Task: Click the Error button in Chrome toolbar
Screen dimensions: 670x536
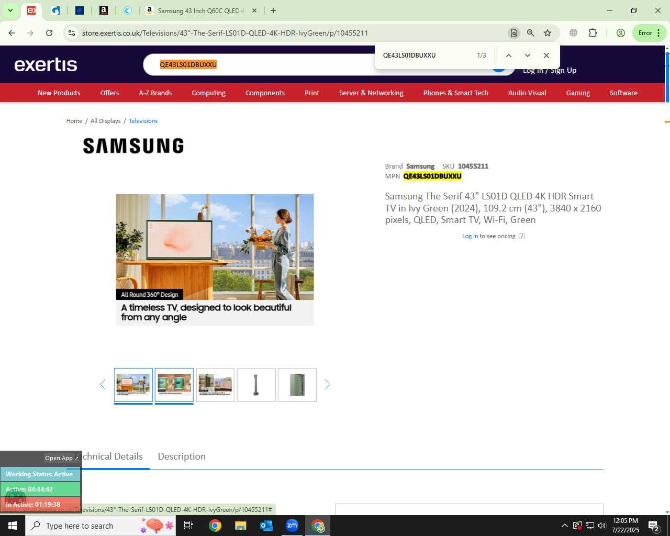Action: (650, 33)
